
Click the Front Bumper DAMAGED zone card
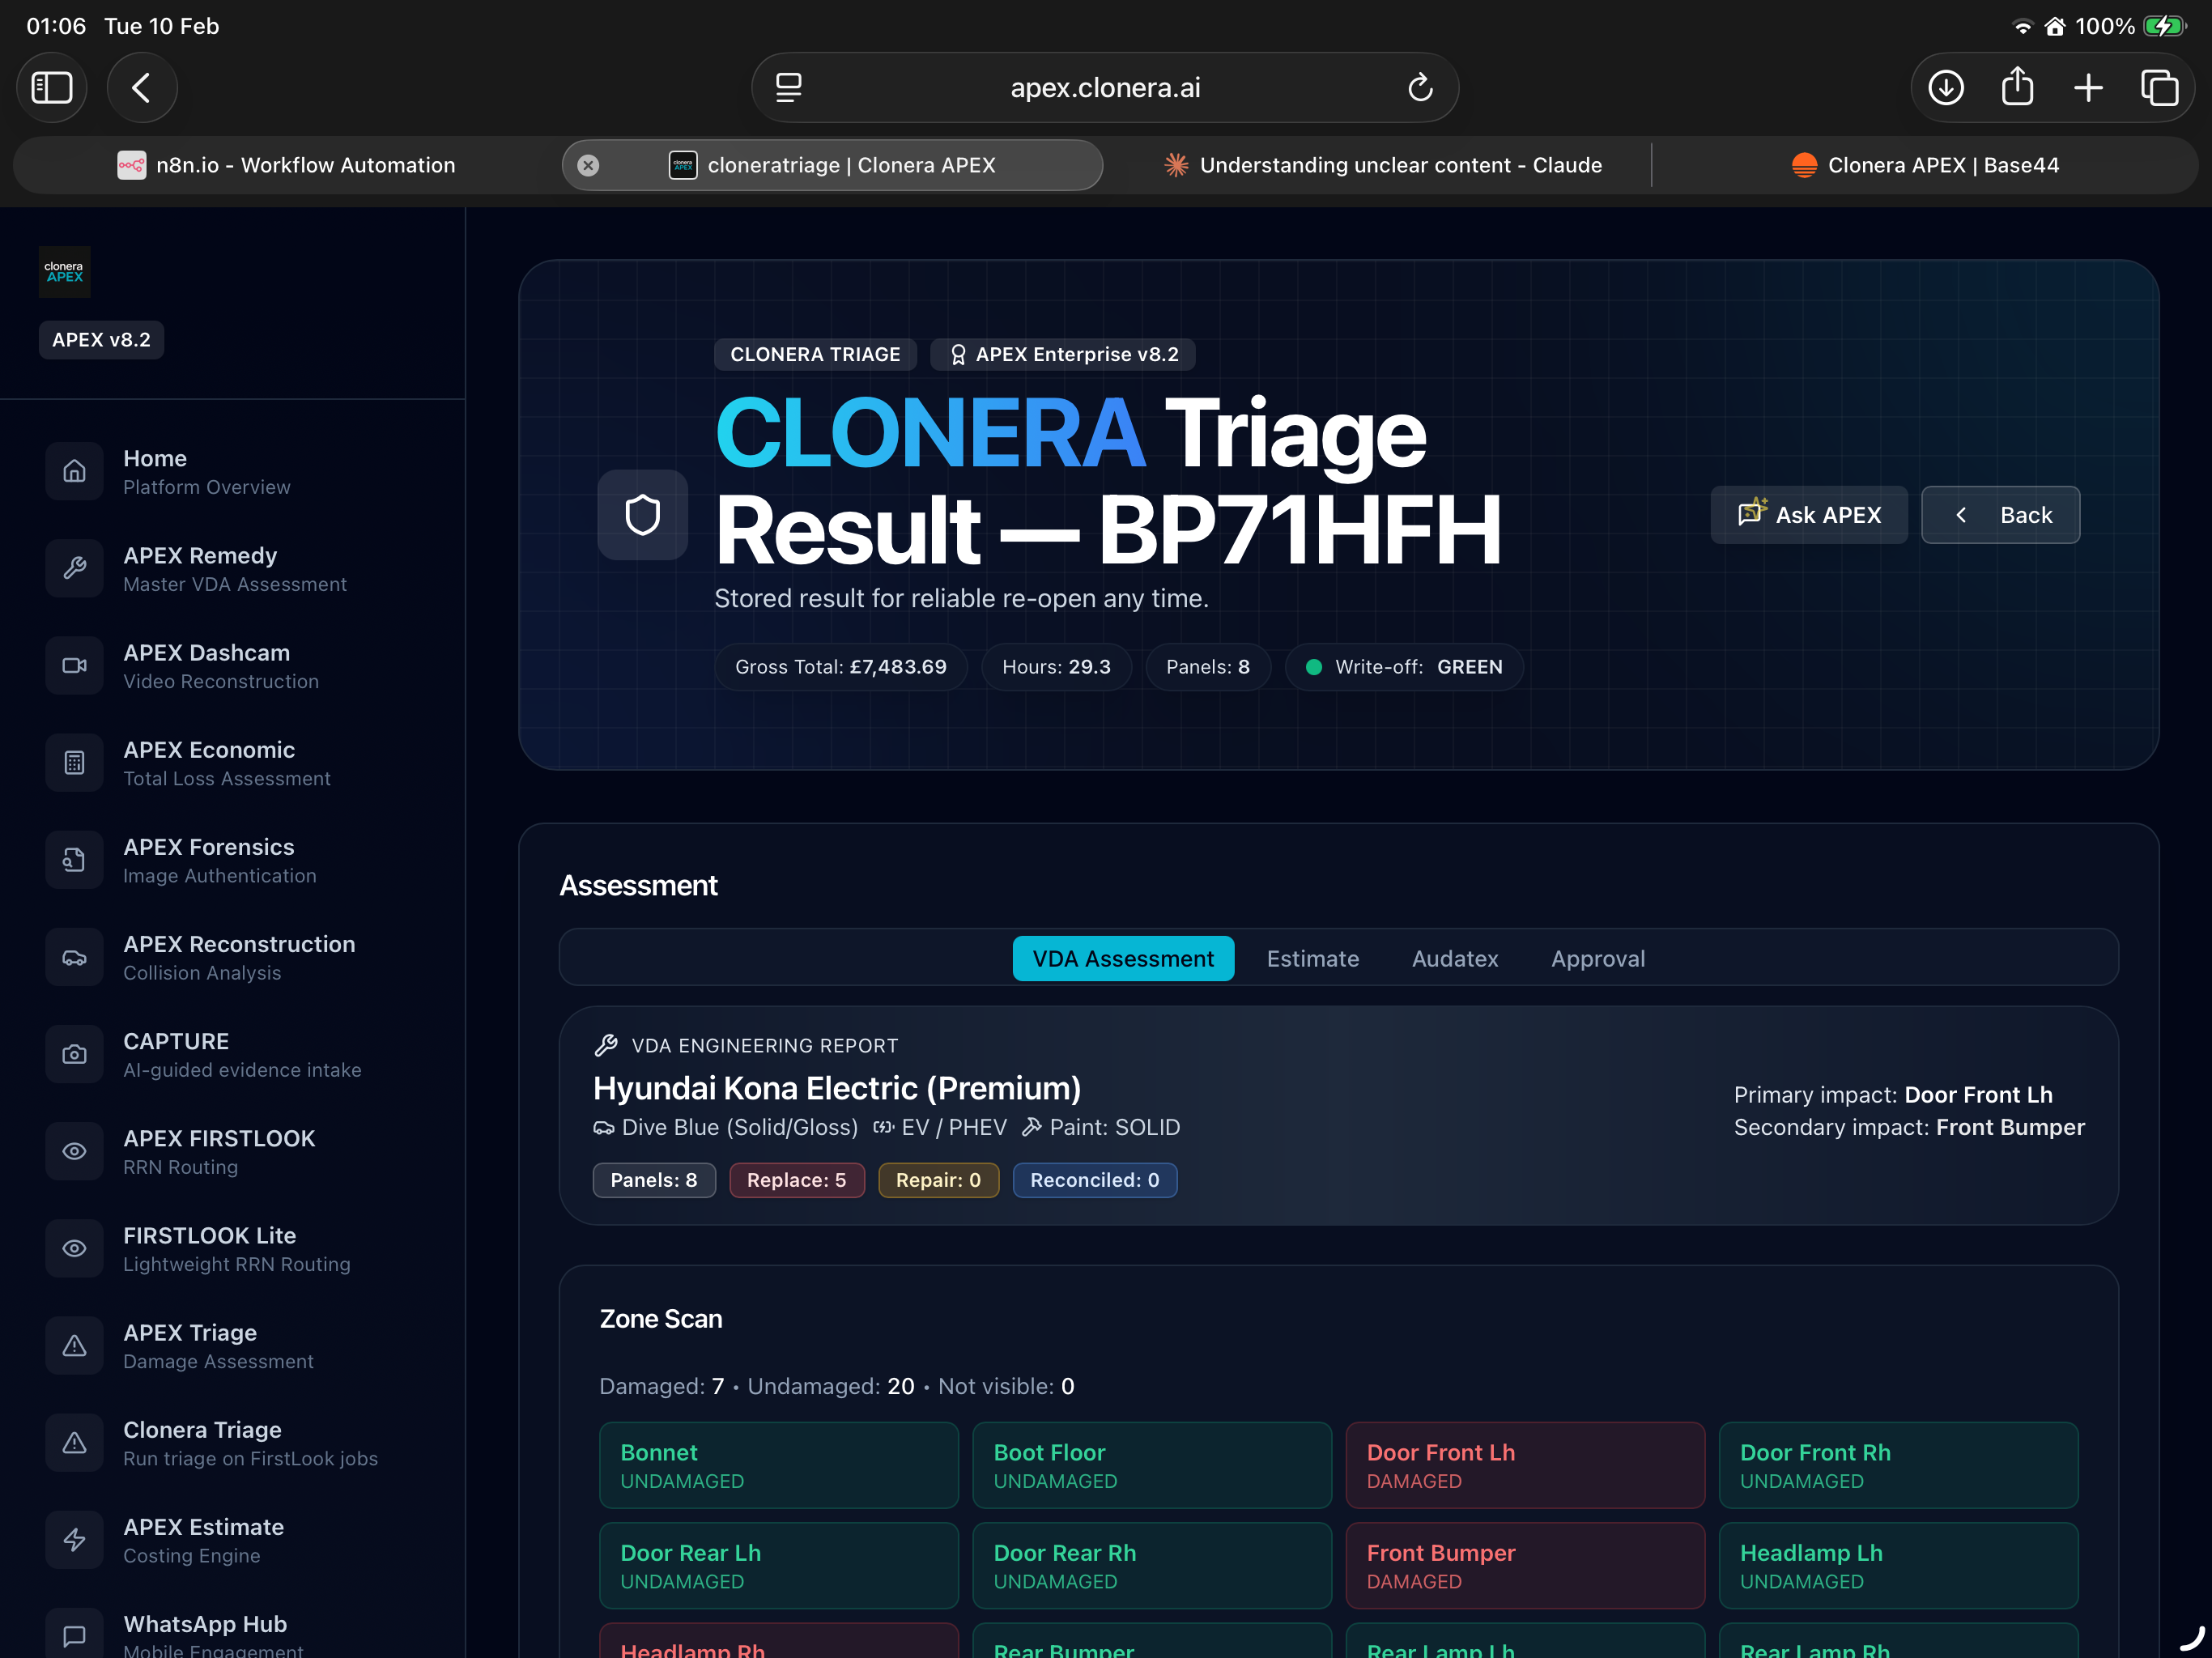point(1525,1565)
